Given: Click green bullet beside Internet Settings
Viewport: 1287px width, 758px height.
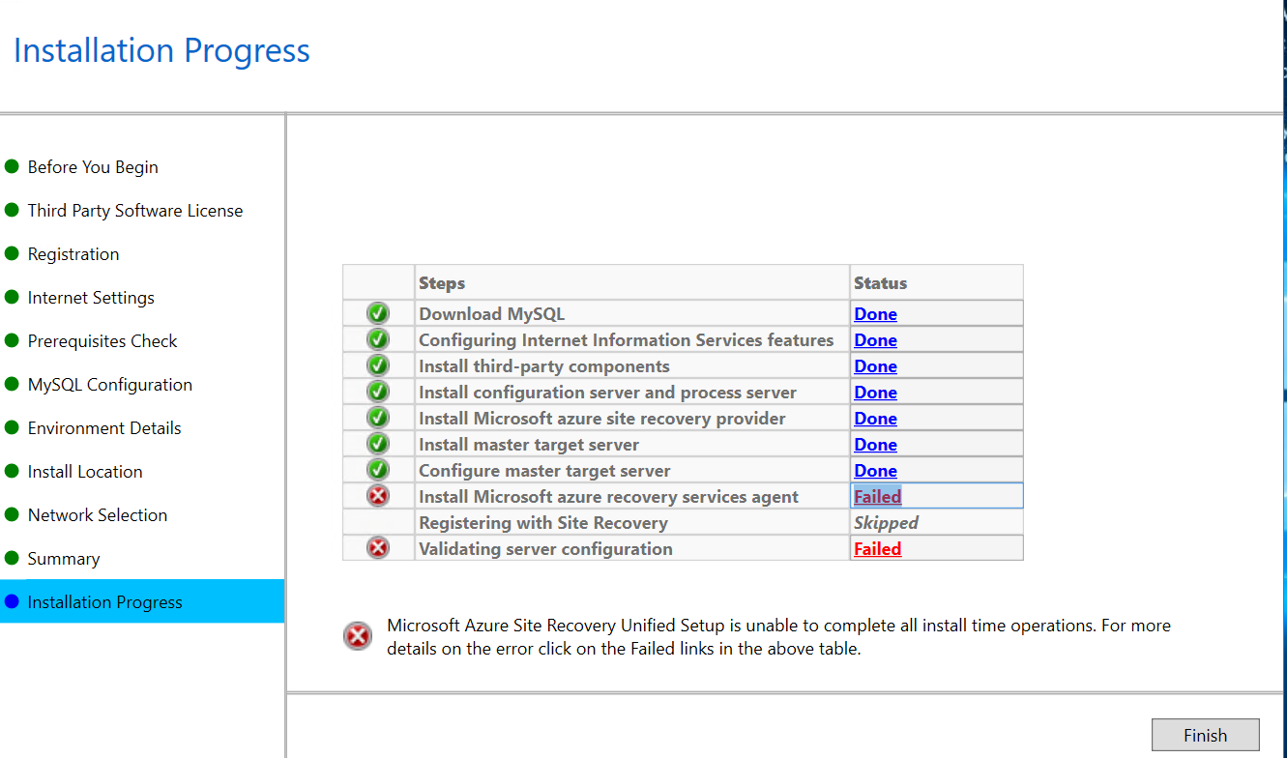Looking at the screenshot, I should tap(12, 297).
